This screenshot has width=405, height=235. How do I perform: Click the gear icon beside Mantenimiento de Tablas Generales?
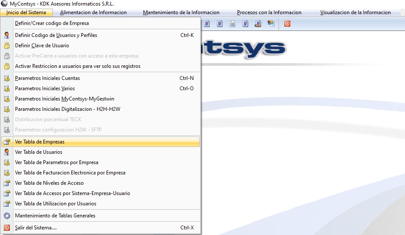tap(7, 216)
